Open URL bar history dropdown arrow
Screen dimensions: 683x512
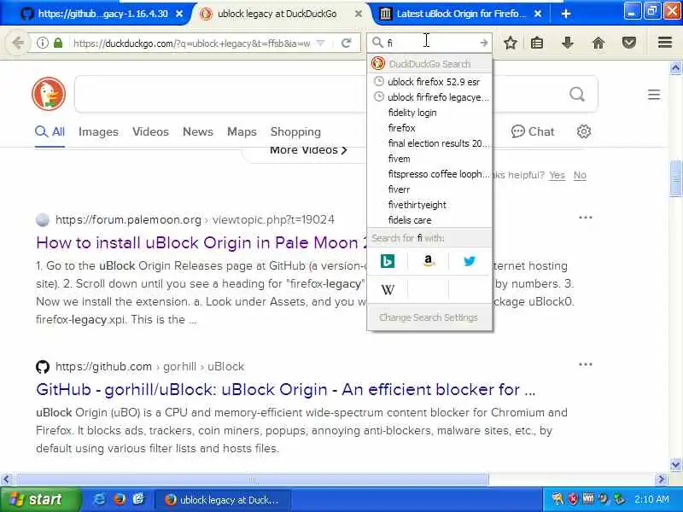coord(321,43)
